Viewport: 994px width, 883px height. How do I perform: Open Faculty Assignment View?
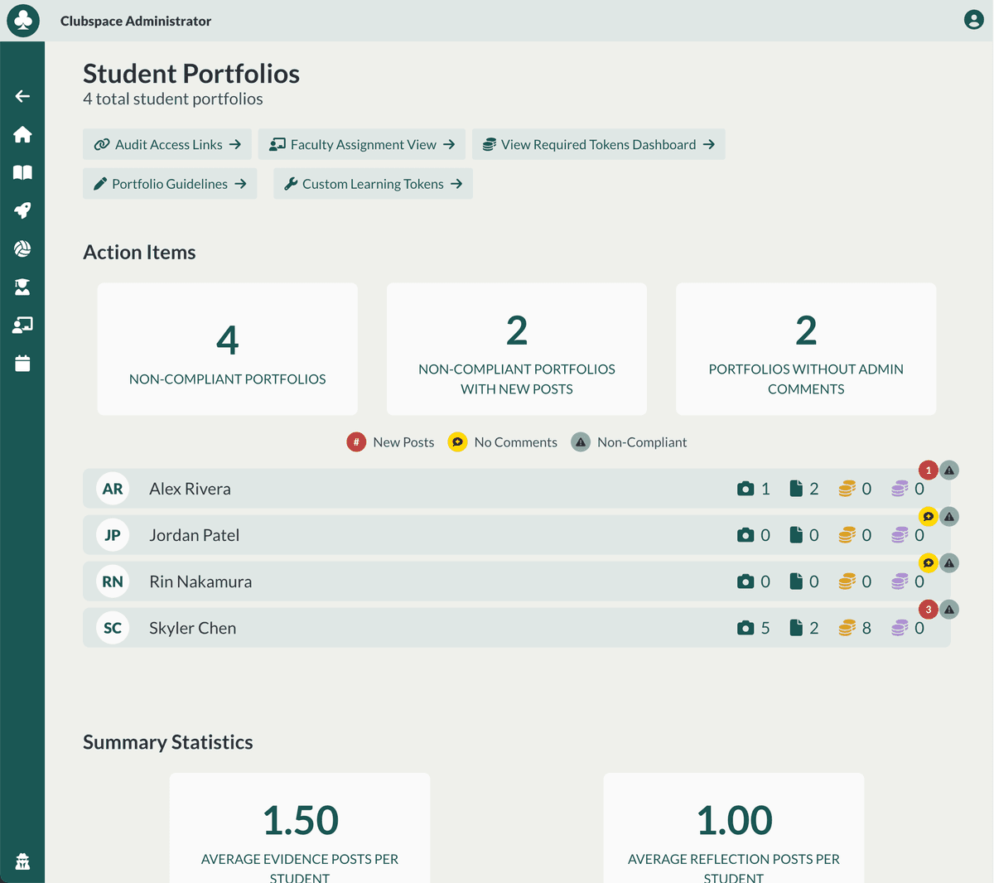[362, 144]
